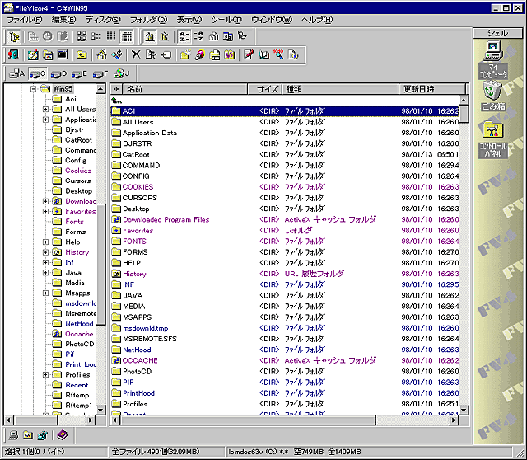The image size is (527, 460).
Task: Click the go up folder icon
Action: [82, 55]
